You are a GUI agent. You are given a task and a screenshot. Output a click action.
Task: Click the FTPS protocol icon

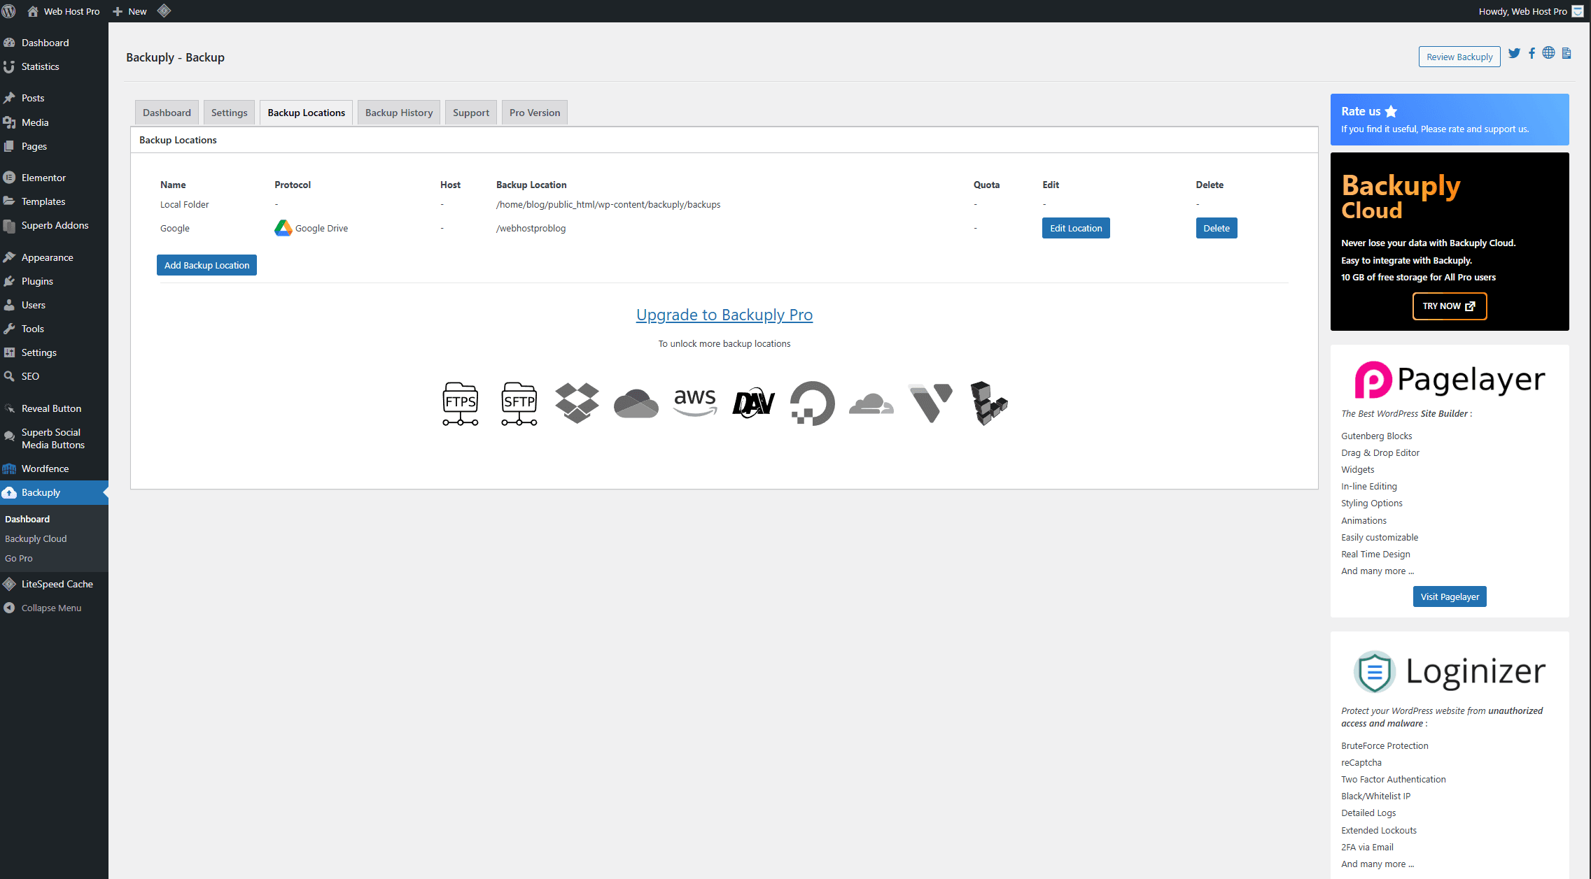[460, 403]
